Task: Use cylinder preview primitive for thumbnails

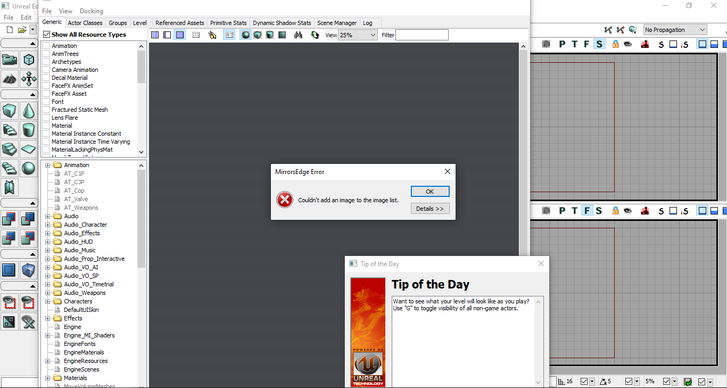Action: (270, 35)
